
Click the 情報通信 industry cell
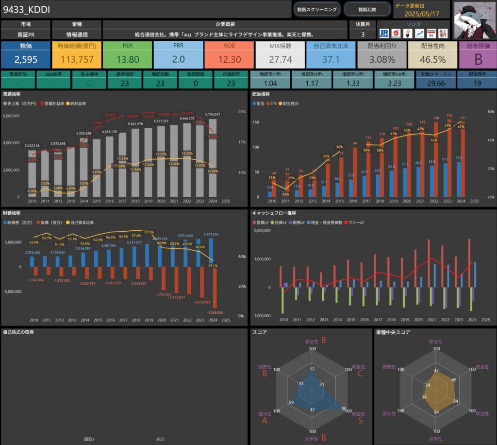pos(77,34)
